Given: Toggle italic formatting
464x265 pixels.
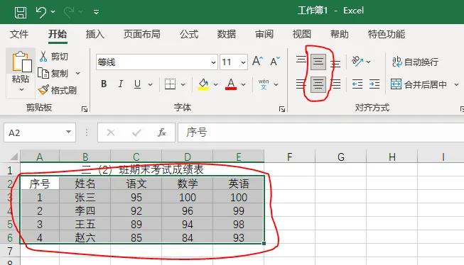Looking at the screenshot, I should pyautogui.click(x=120, y=84).
